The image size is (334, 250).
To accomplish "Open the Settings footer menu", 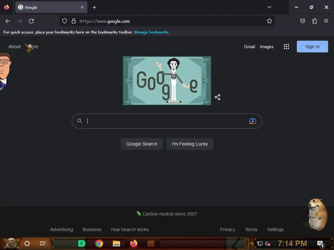I will 275,229.
